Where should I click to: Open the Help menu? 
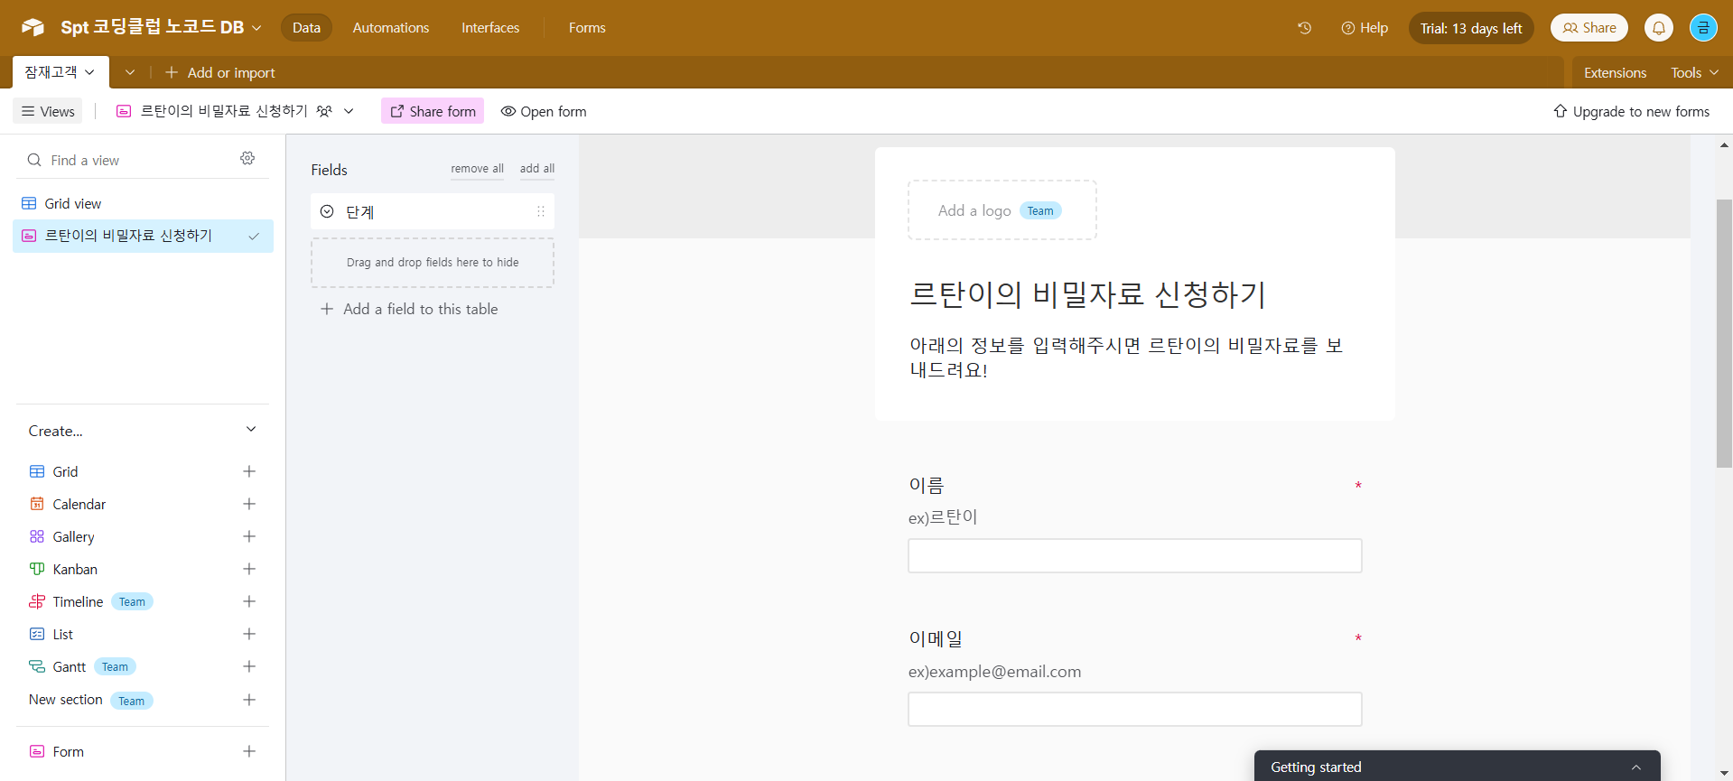[x=1365, y=28]
